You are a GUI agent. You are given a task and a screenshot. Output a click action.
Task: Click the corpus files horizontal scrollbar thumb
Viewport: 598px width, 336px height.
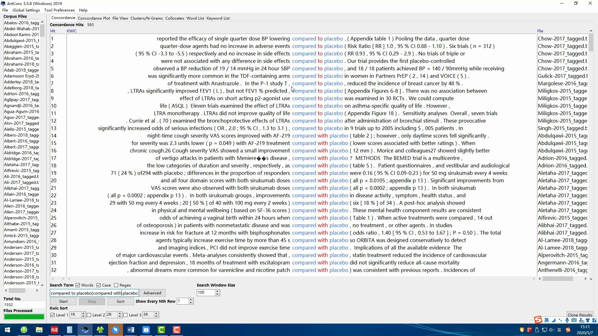point(17,290)
